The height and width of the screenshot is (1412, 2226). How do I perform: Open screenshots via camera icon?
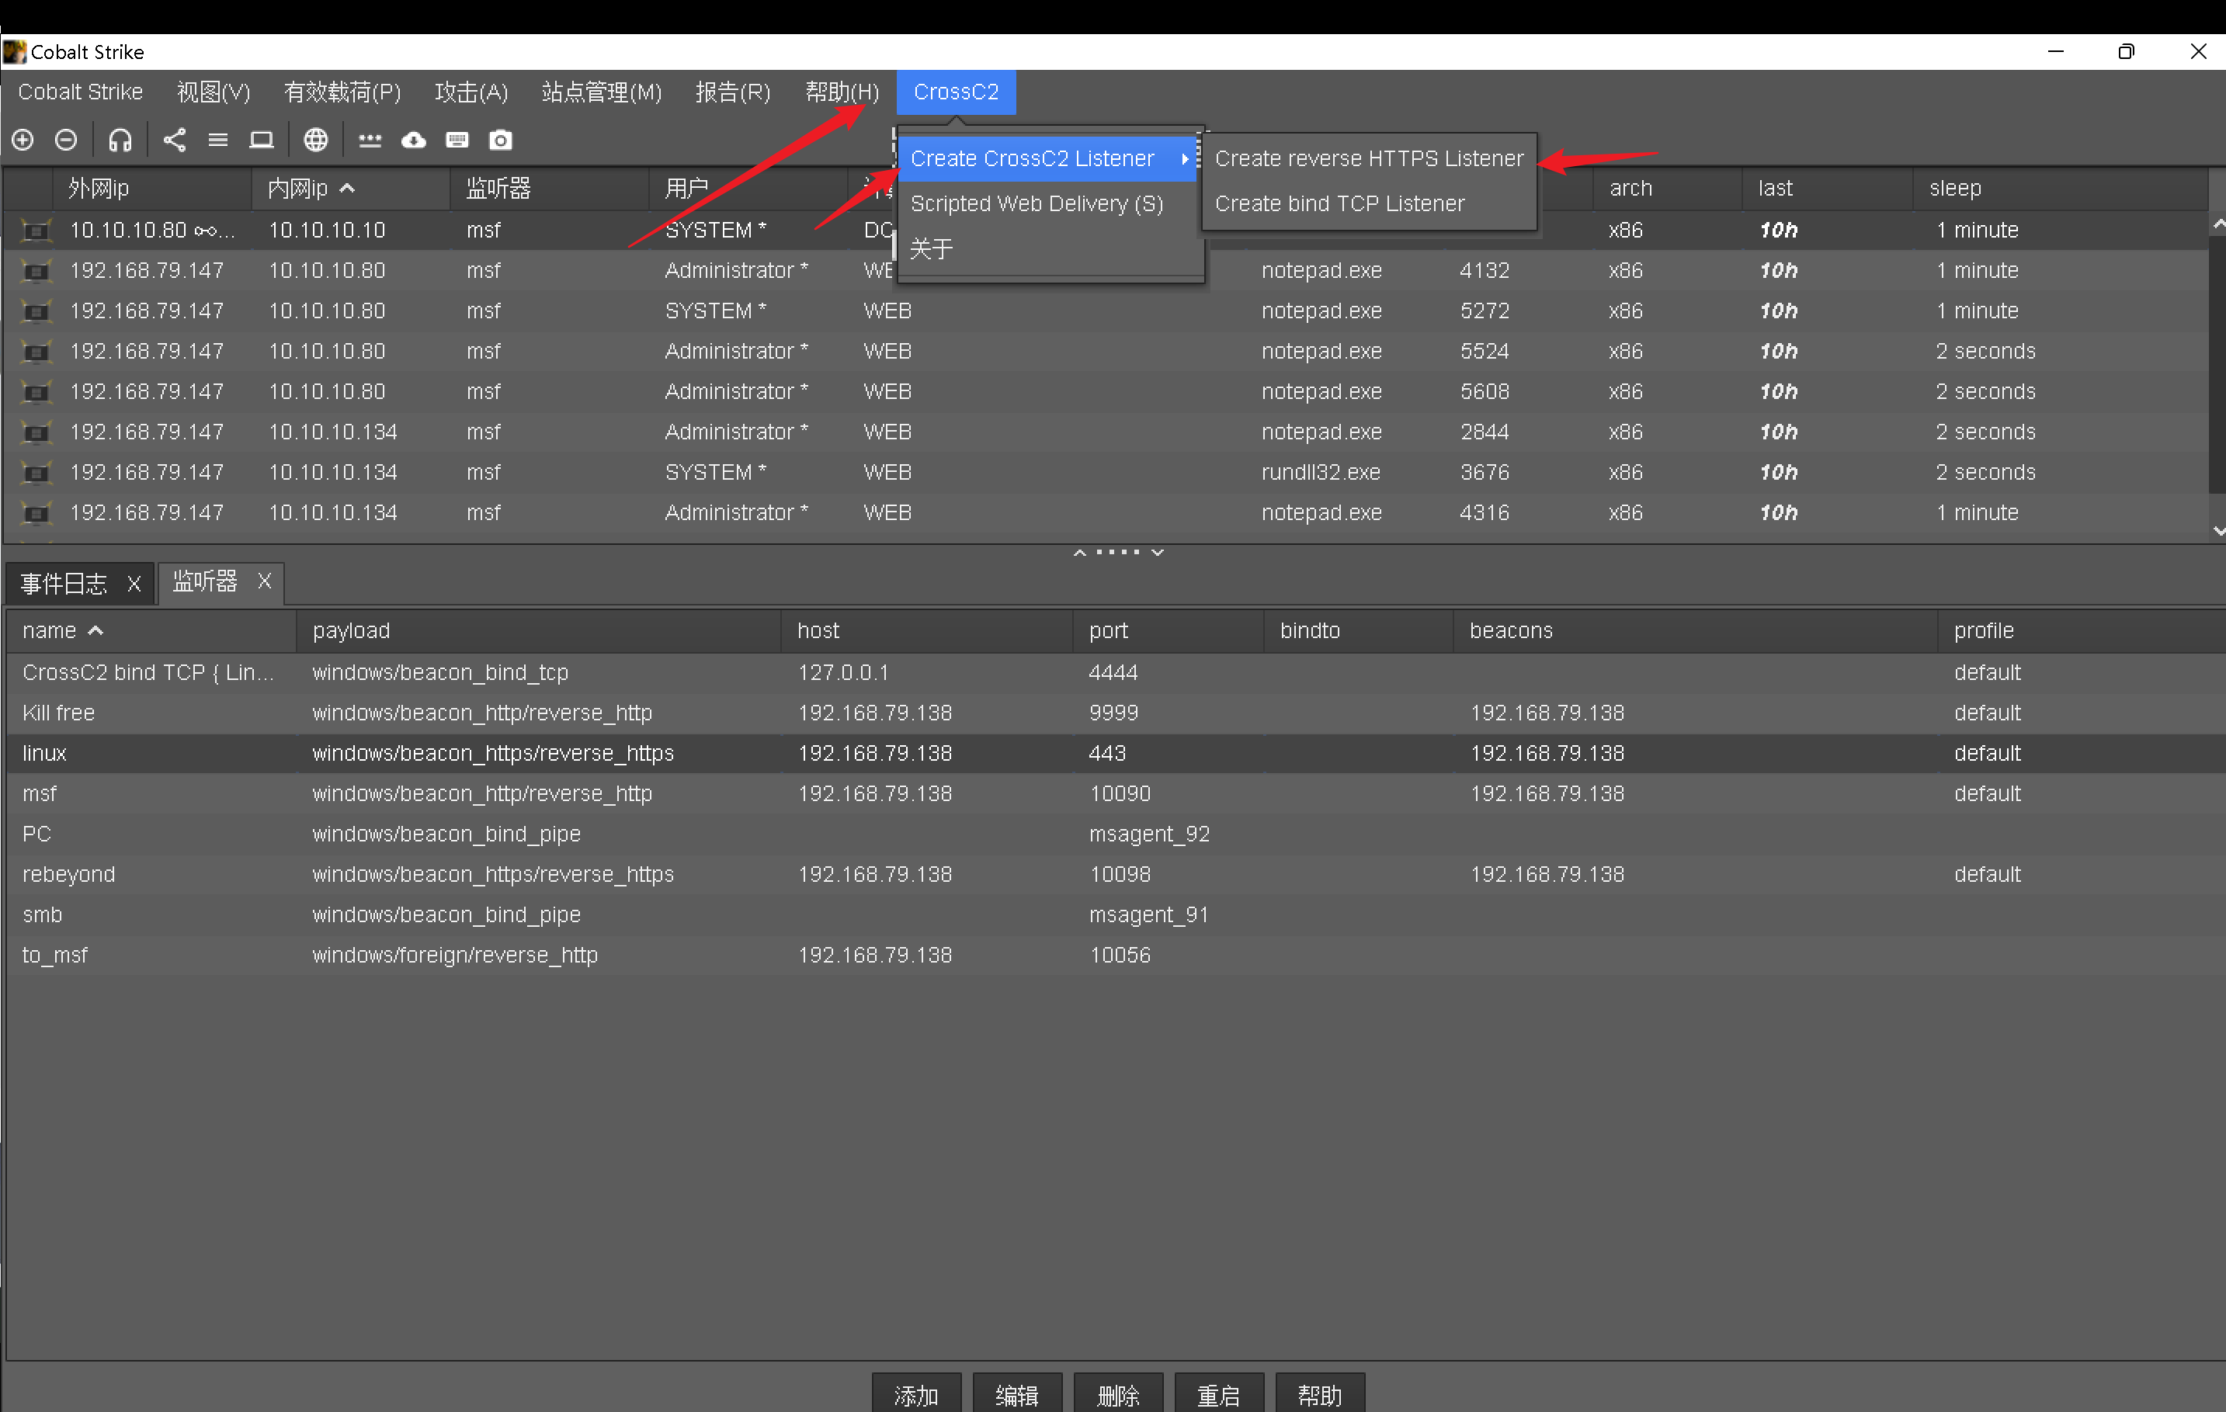(x=500, y=140)
